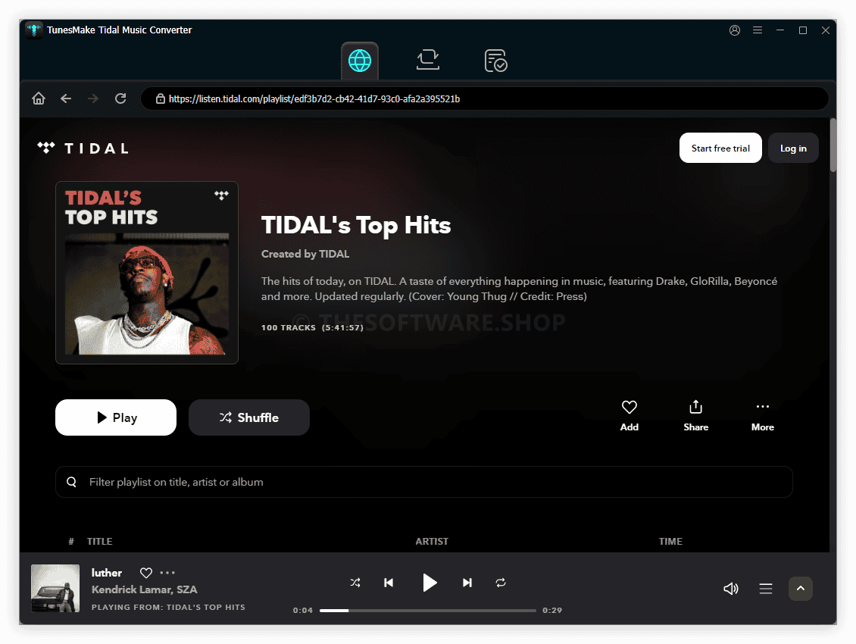Skip to the previous track
This screenshot has width=856, height=644.
coord(389,583)
